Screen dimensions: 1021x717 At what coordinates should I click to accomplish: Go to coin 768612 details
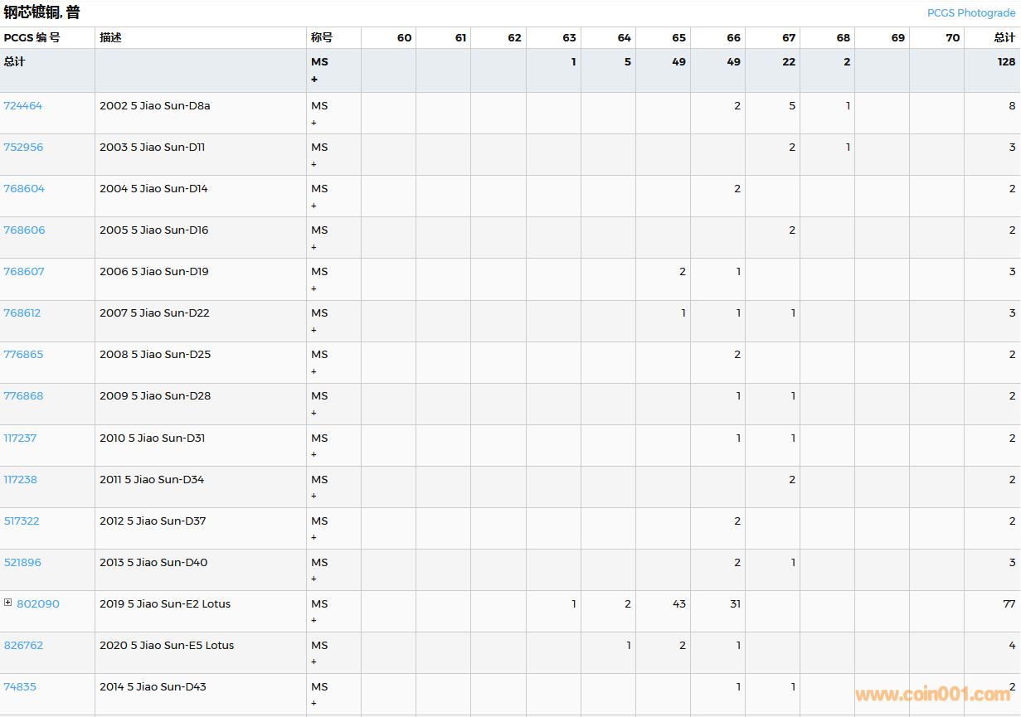(x=22, y=313)
